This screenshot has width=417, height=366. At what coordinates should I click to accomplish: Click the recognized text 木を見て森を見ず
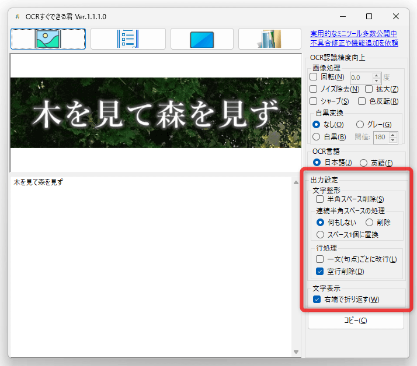click(x=39, y=182)
